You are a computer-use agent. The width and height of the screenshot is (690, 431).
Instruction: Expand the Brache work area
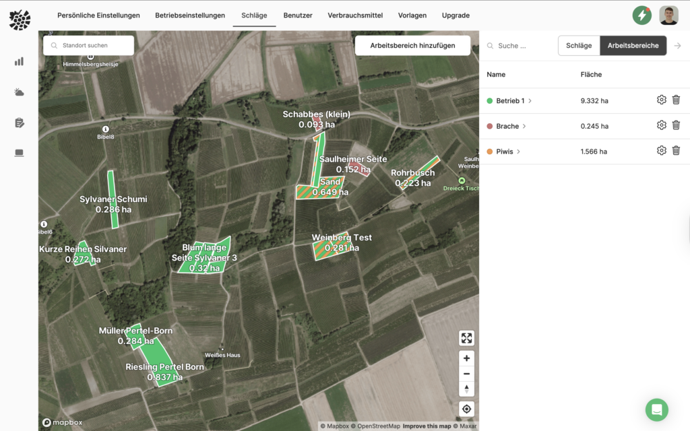[524, 127]
